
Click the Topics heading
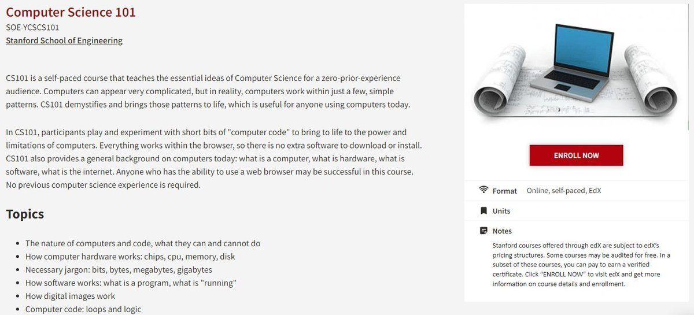coord(25,214)
